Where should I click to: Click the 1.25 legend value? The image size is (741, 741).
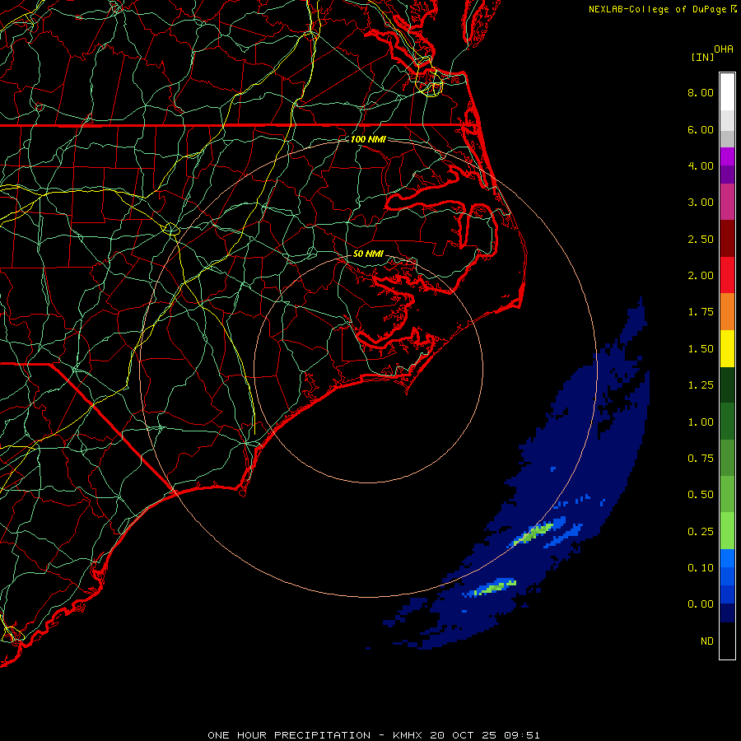(x=701, y=385)
